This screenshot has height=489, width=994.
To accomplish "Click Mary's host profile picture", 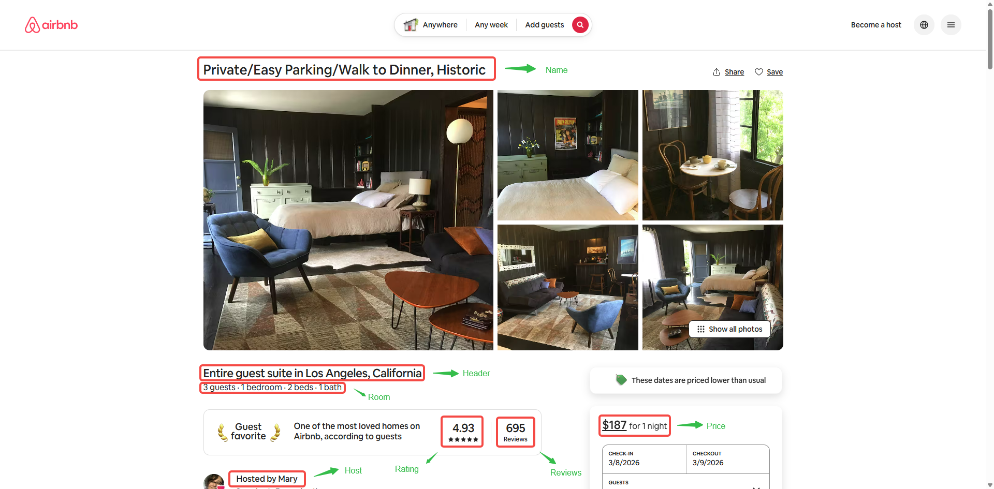I will pos(214,482).
